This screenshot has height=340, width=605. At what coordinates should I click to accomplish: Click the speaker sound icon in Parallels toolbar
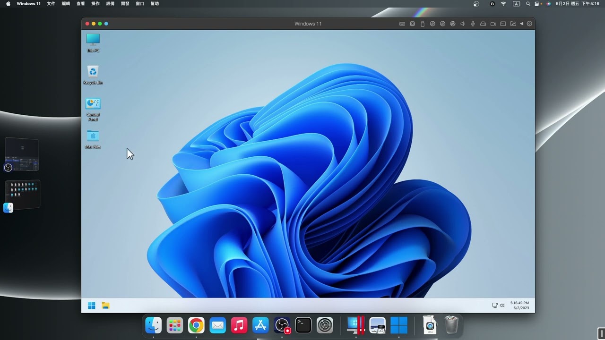pos(463,24)
